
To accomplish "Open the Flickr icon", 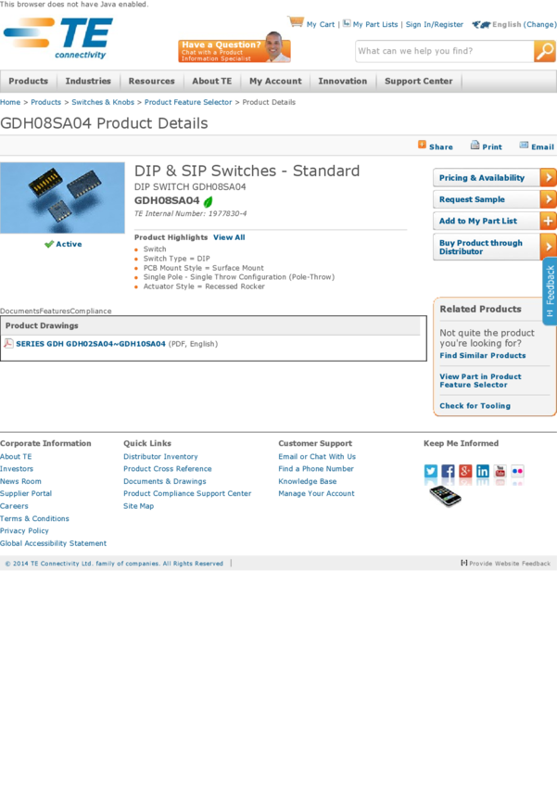I will [517, 471].
